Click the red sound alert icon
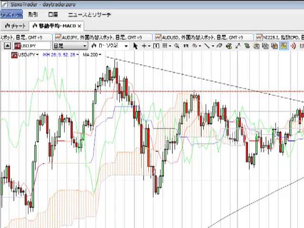 (x=294, y=46)
